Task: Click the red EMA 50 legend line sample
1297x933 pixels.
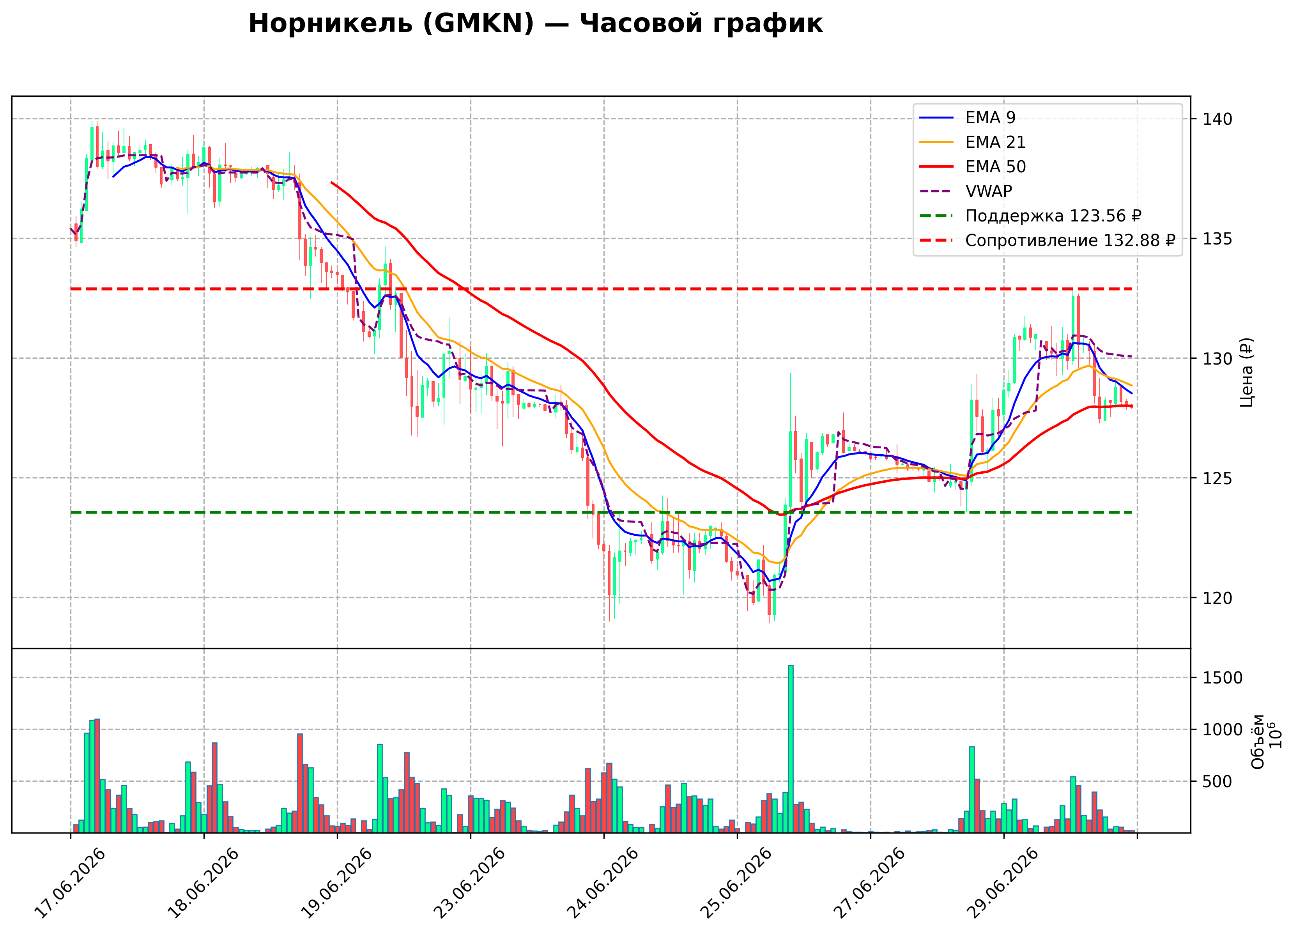Action: coord(936,167)
